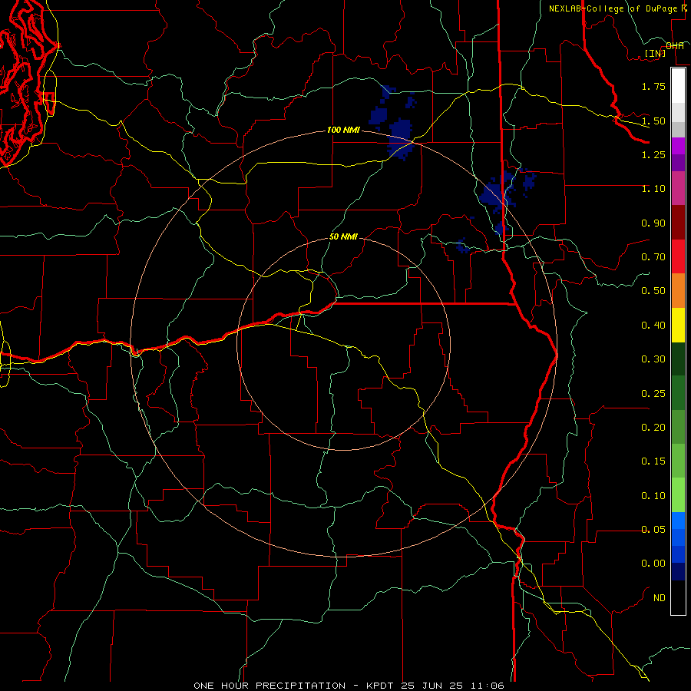Click the NEXLAB-College of DuPage credit text
The height and width of the screenshot is (691, 691).
(613, 8)
